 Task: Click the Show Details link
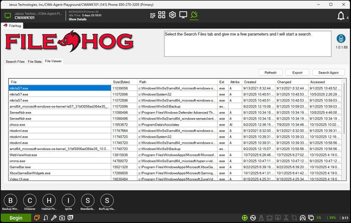pyautogui.click(x=77, y=19)
